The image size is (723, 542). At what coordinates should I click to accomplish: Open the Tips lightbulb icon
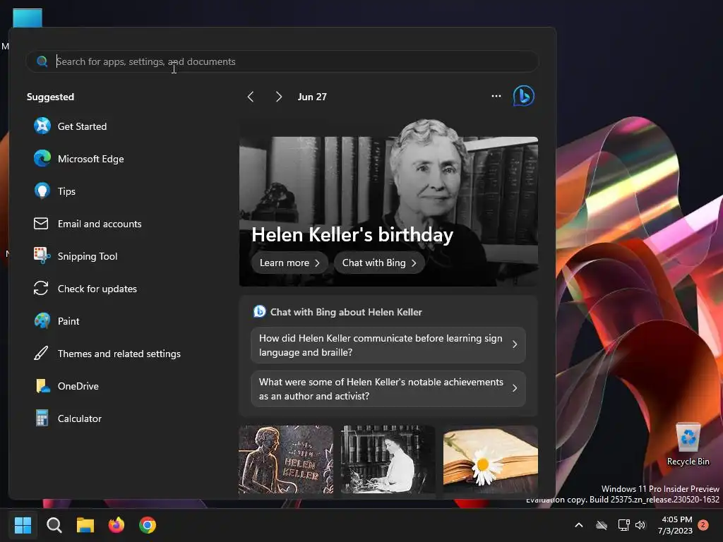coord(42,191)
